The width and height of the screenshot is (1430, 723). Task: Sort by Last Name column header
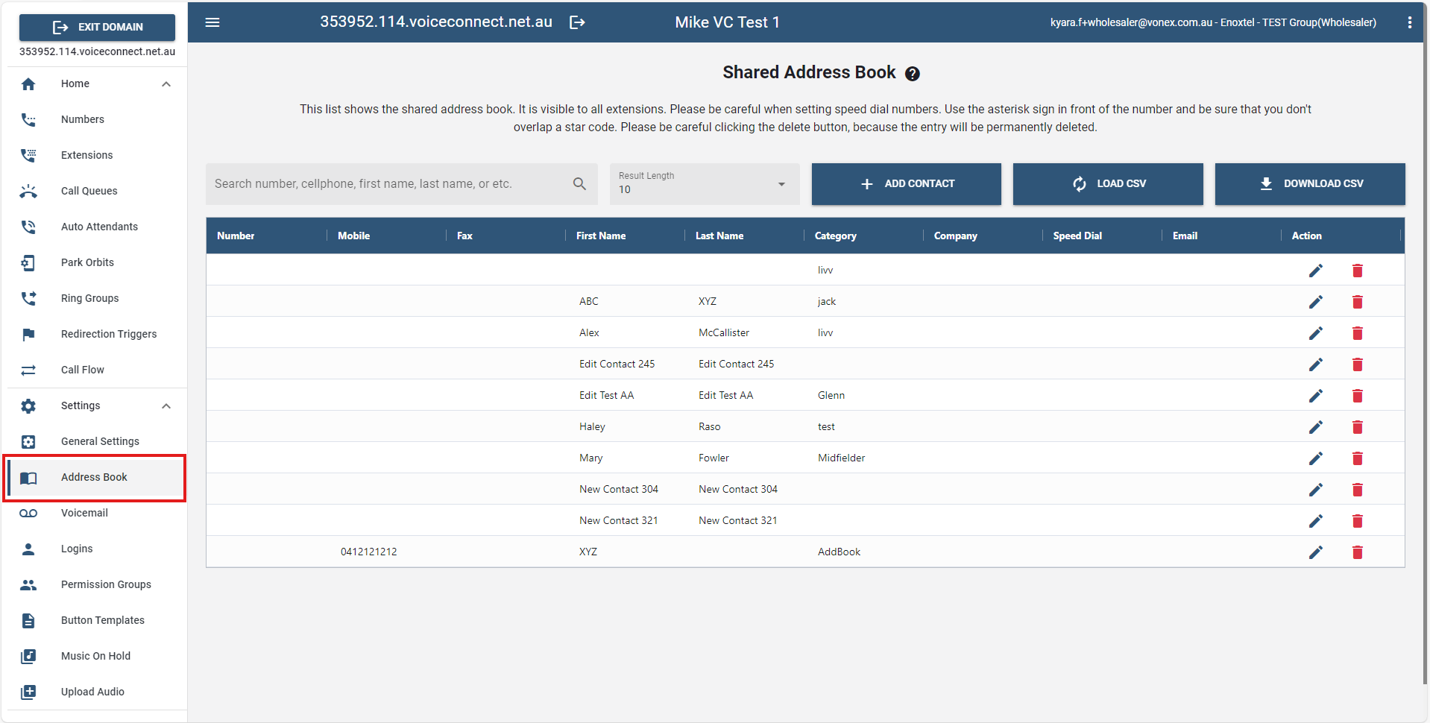coord(719,236)
